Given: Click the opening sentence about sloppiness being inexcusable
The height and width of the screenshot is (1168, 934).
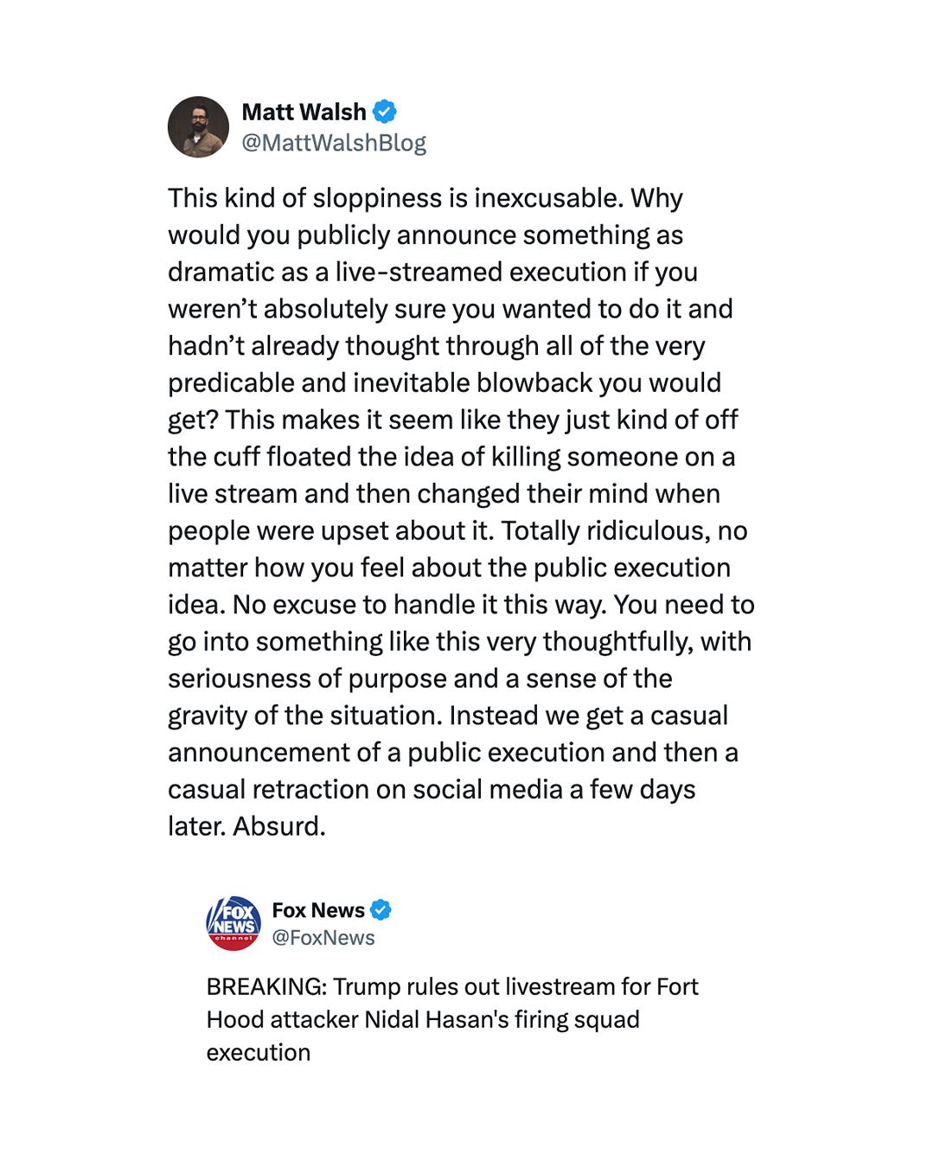Looking at the screenshot, I should (395, 198).
